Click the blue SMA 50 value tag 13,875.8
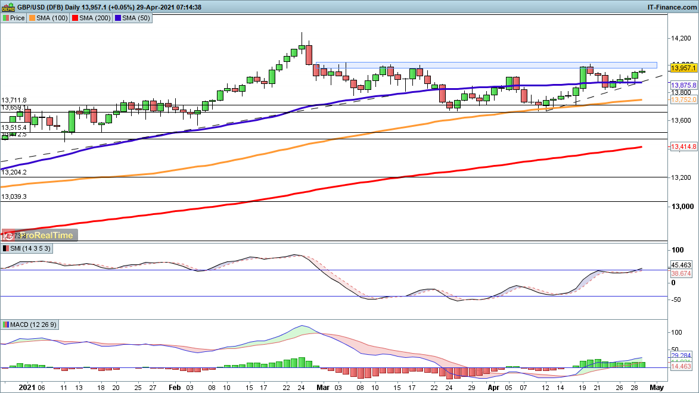This screenshot has height=393, width=699. (x=684, y=85)
